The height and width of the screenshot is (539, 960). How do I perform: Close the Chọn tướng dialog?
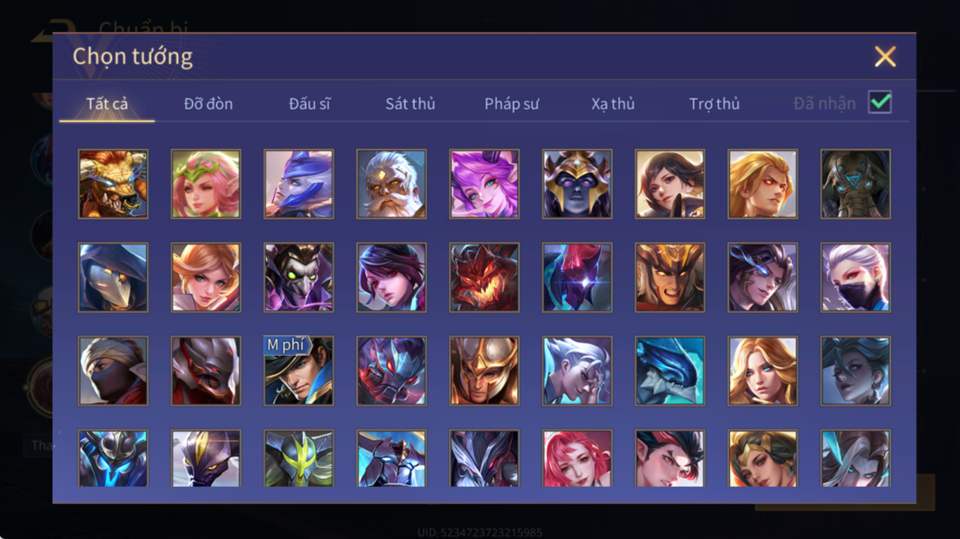tap(885, 56)
